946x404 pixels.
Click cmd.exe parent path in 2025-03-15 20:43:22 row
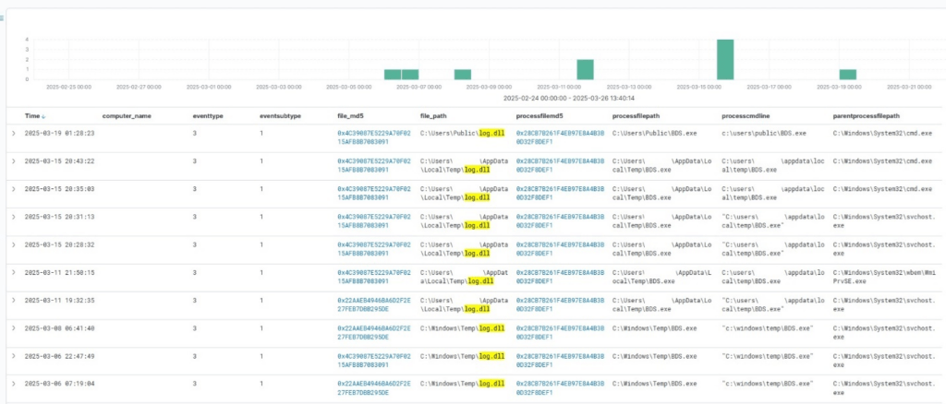click(x=882, y=161)
